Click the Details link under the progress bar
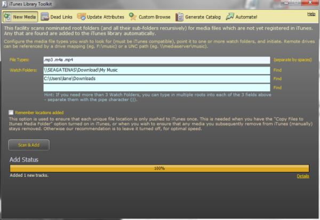320x220 pixels. coord(303,176)
